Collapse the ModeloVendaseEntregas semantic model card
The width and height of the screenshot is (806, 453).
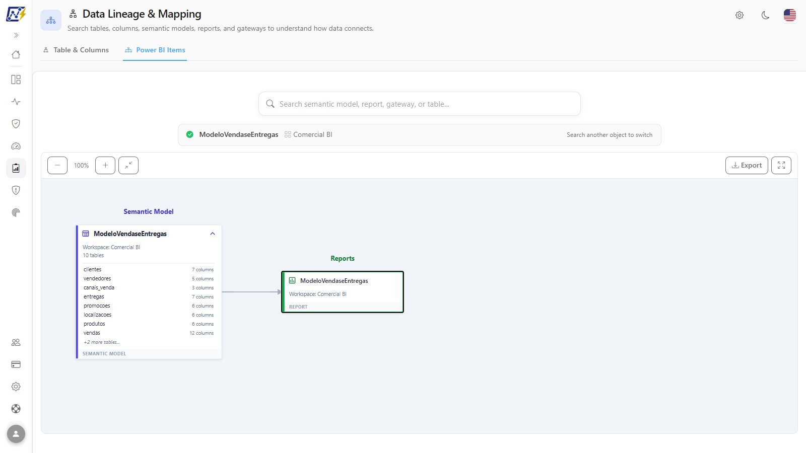[213, 234]
